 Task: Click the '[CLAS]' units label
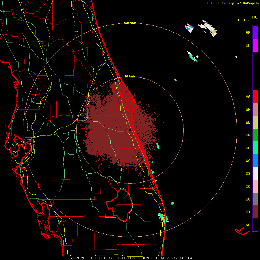click(244, 20)
